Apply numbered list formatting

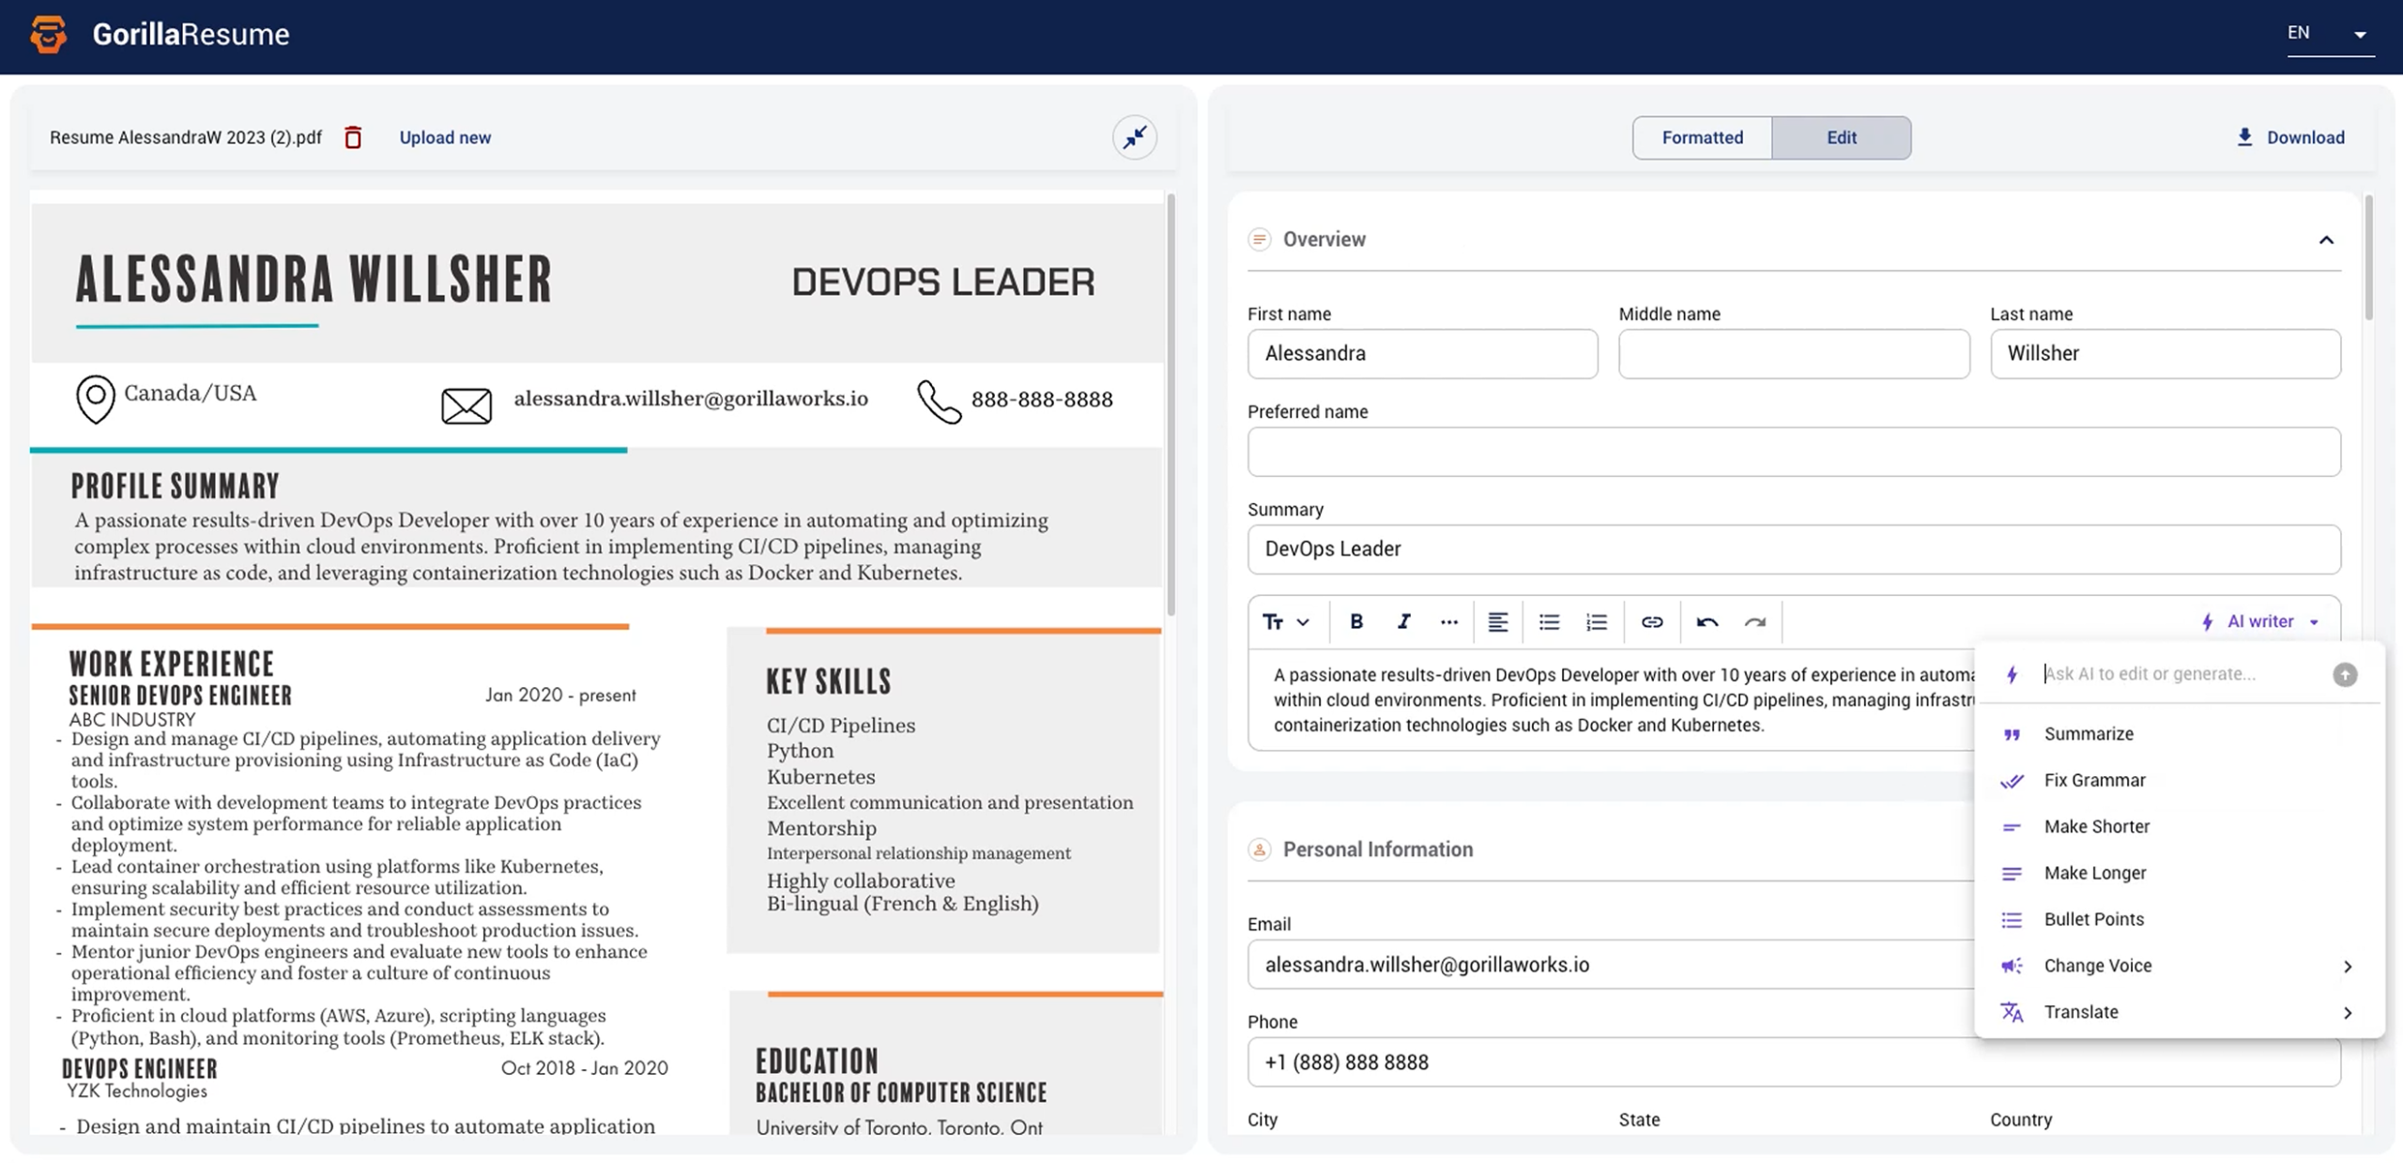click(x=1596, y=621)
